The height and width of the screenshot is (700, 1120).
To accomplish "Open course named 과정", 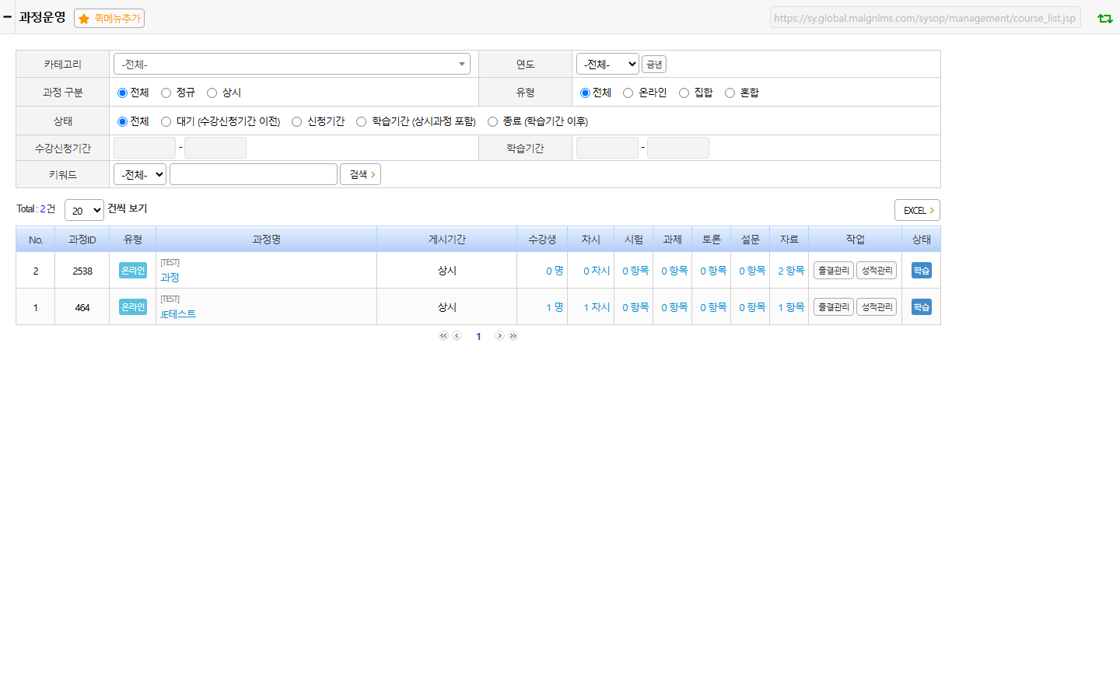I will click(x=170, y=278).
